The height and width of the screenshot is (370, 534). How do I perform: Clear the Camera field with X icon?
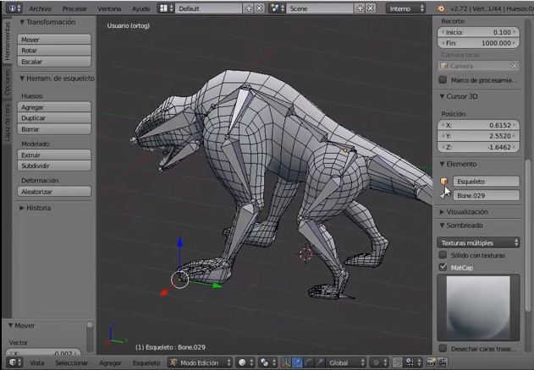point(514,65)
